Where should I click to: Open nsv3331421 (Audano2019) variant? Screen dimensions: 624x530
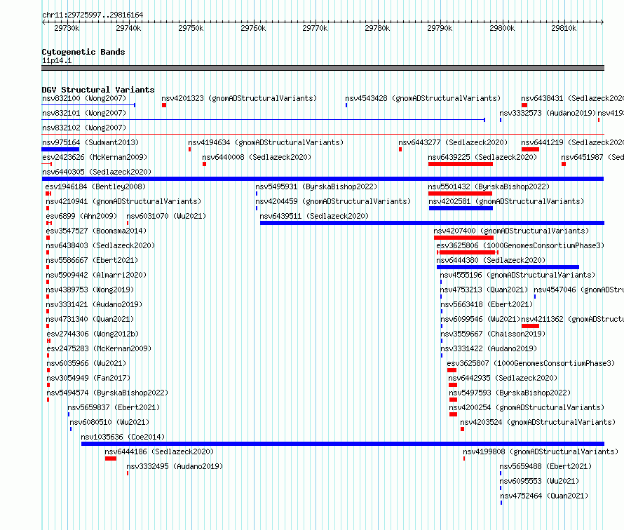[94, 304]
